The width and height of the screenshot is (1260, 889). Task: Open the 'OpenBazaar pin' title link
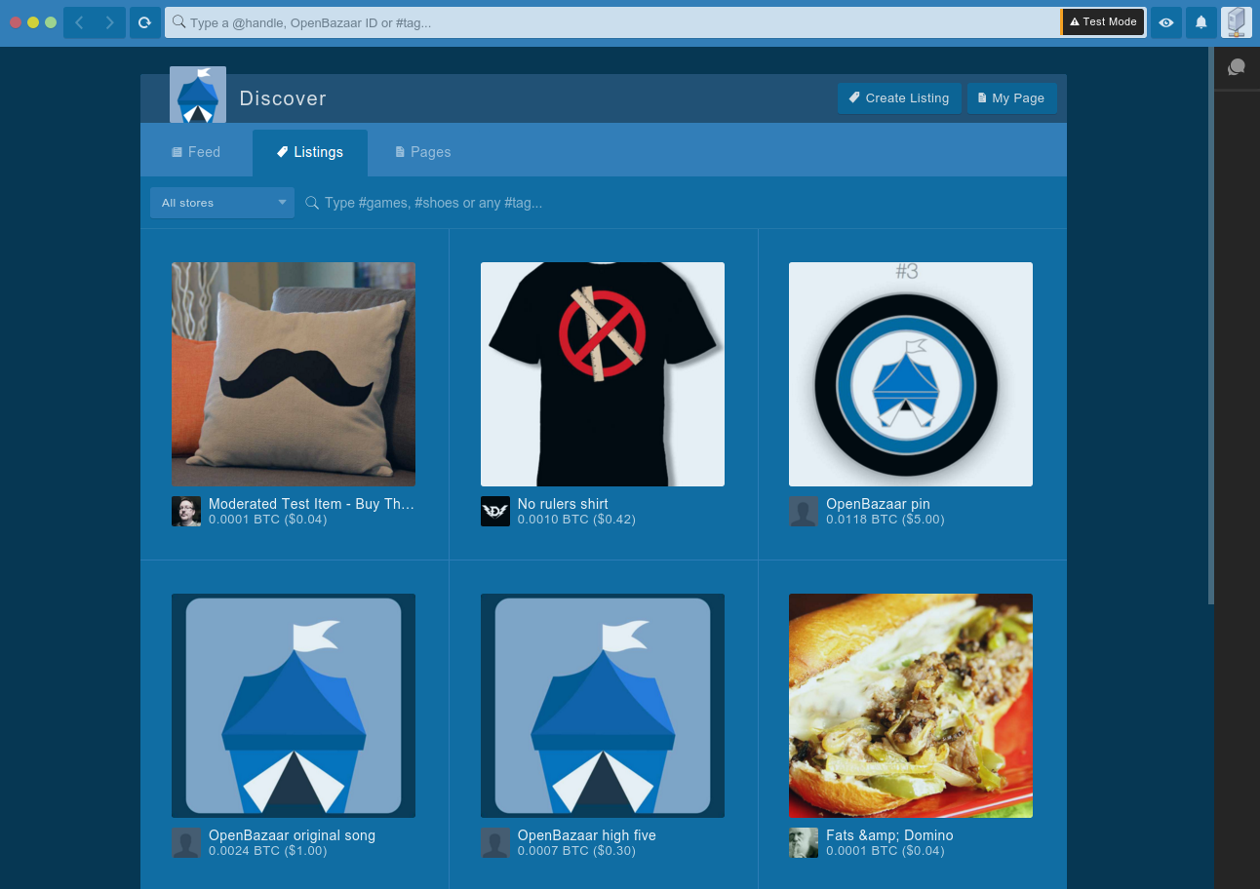tap(878, 504)
